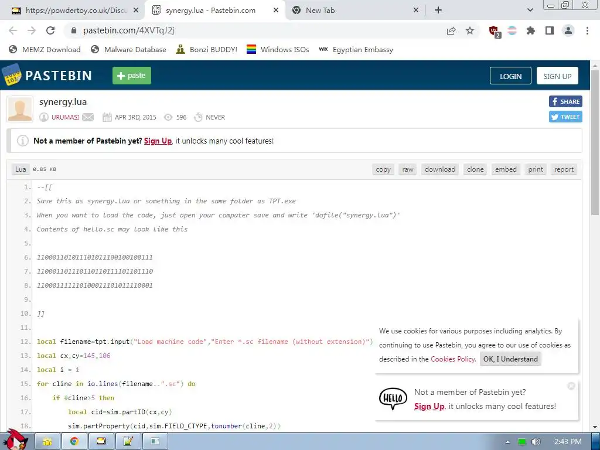
Task: Open the URUMASI user profile link
Action: click(65, 117)
